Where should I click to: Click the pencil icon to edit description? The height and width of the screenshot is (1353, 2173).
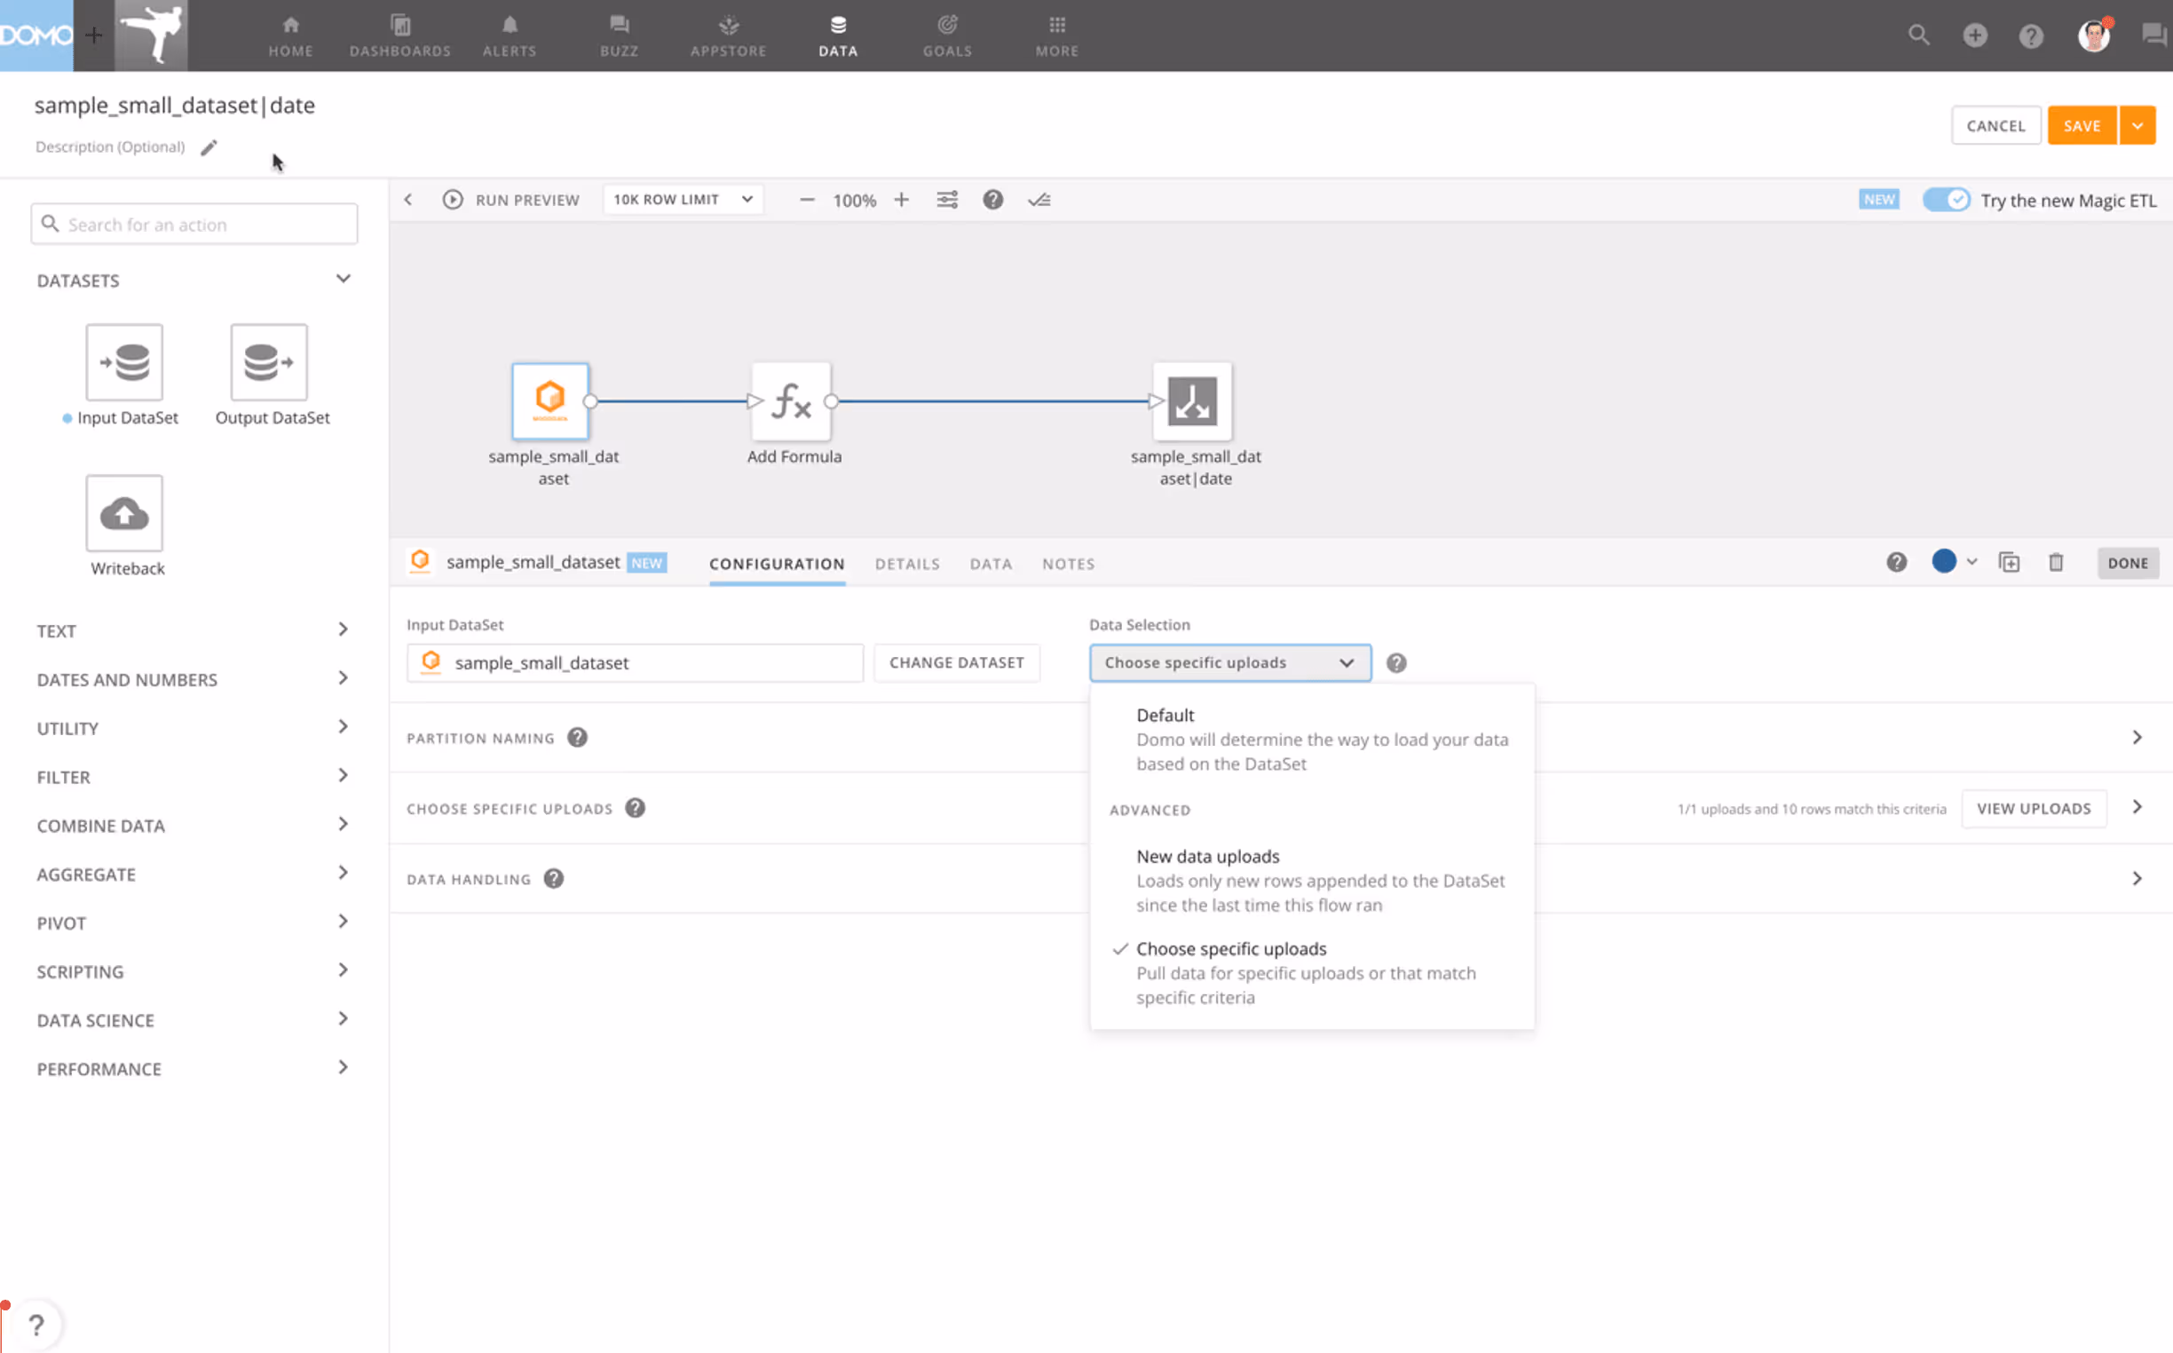point(209,147)
